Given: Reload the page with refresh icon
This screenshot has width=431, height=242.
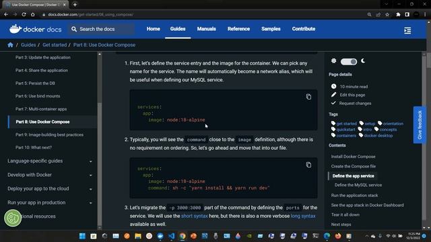Looking at the screenshot, I should [x=24, y=15].
